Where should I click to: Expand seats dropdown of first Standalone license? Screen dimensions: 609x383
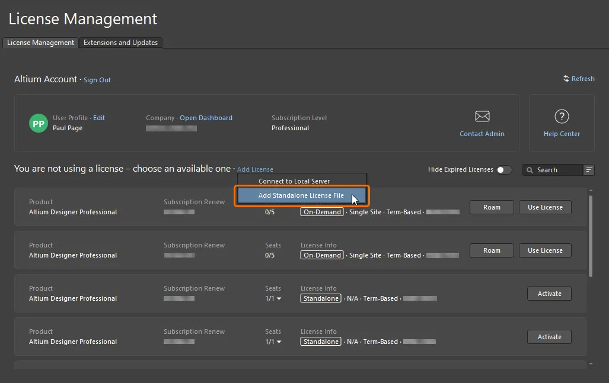click(x=279, y=298)
